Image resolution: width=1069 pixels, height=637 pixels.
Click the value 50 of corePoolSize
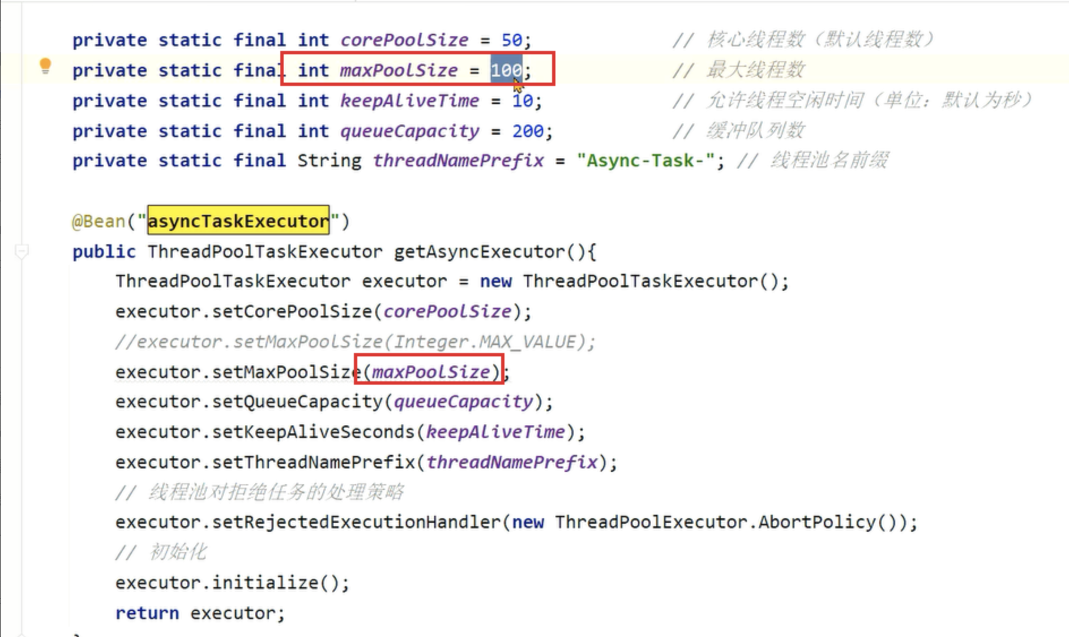pos(511,40)
